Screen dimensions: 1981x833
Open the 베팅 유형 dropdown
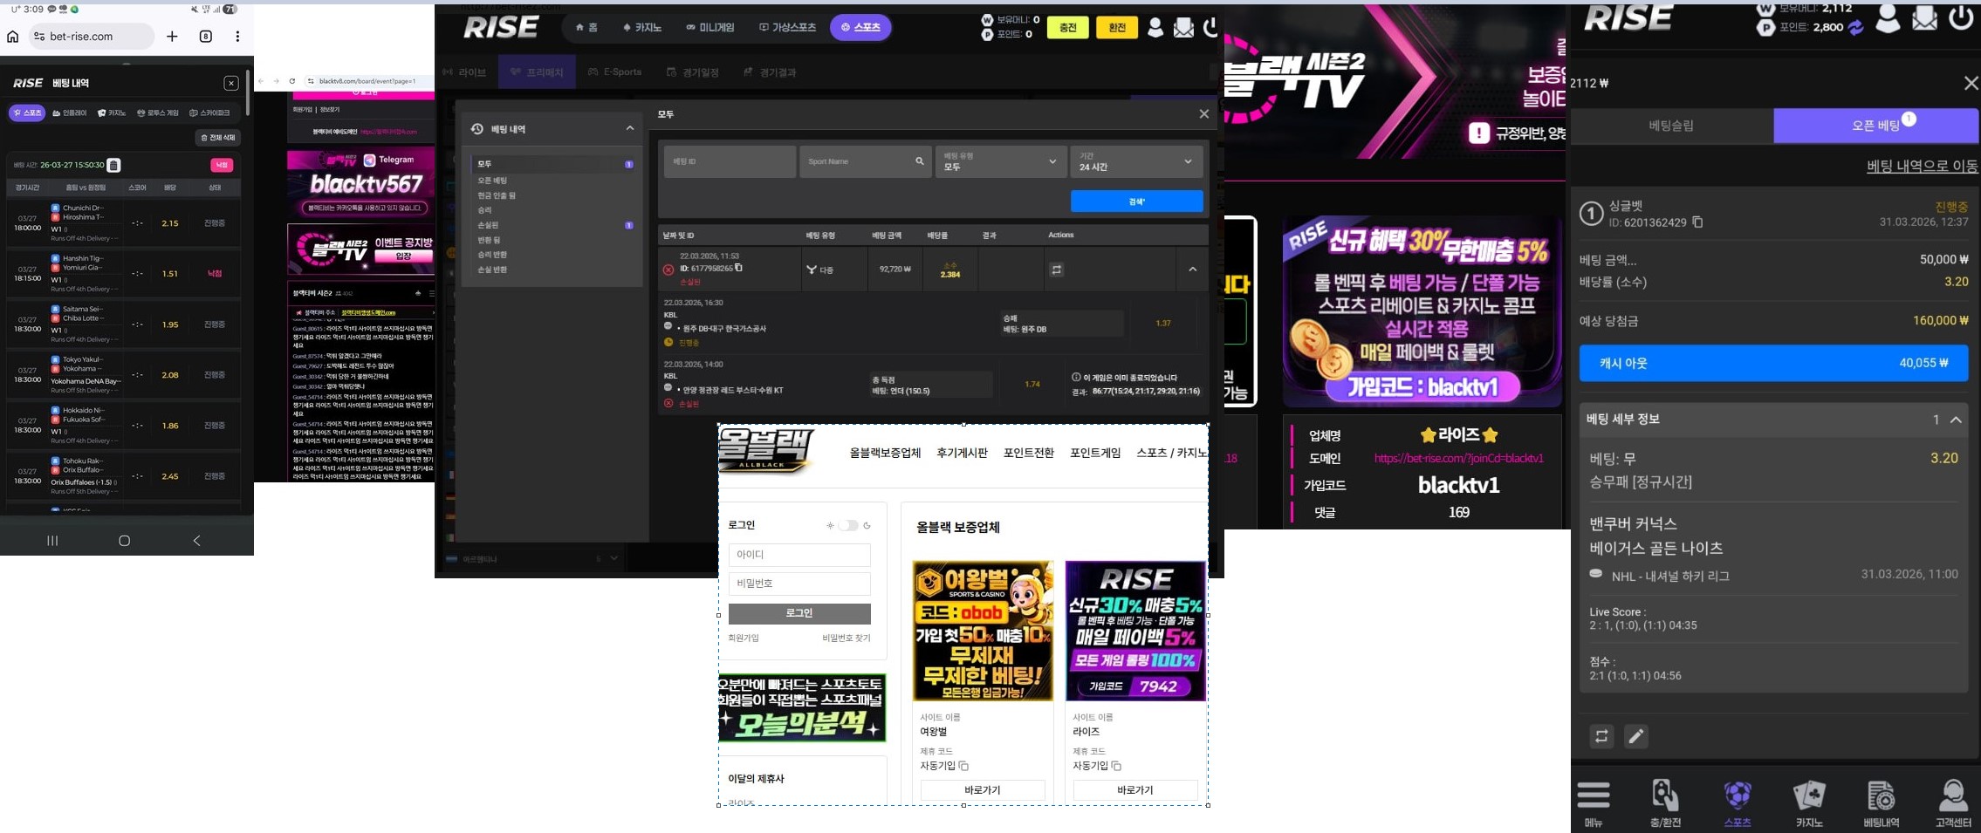click(1000, 161)
